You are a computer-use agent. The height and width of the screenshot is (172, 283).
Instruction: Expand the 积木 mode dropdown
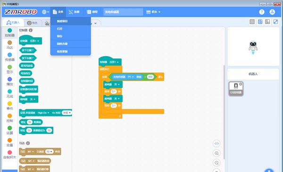coord(153,12)
